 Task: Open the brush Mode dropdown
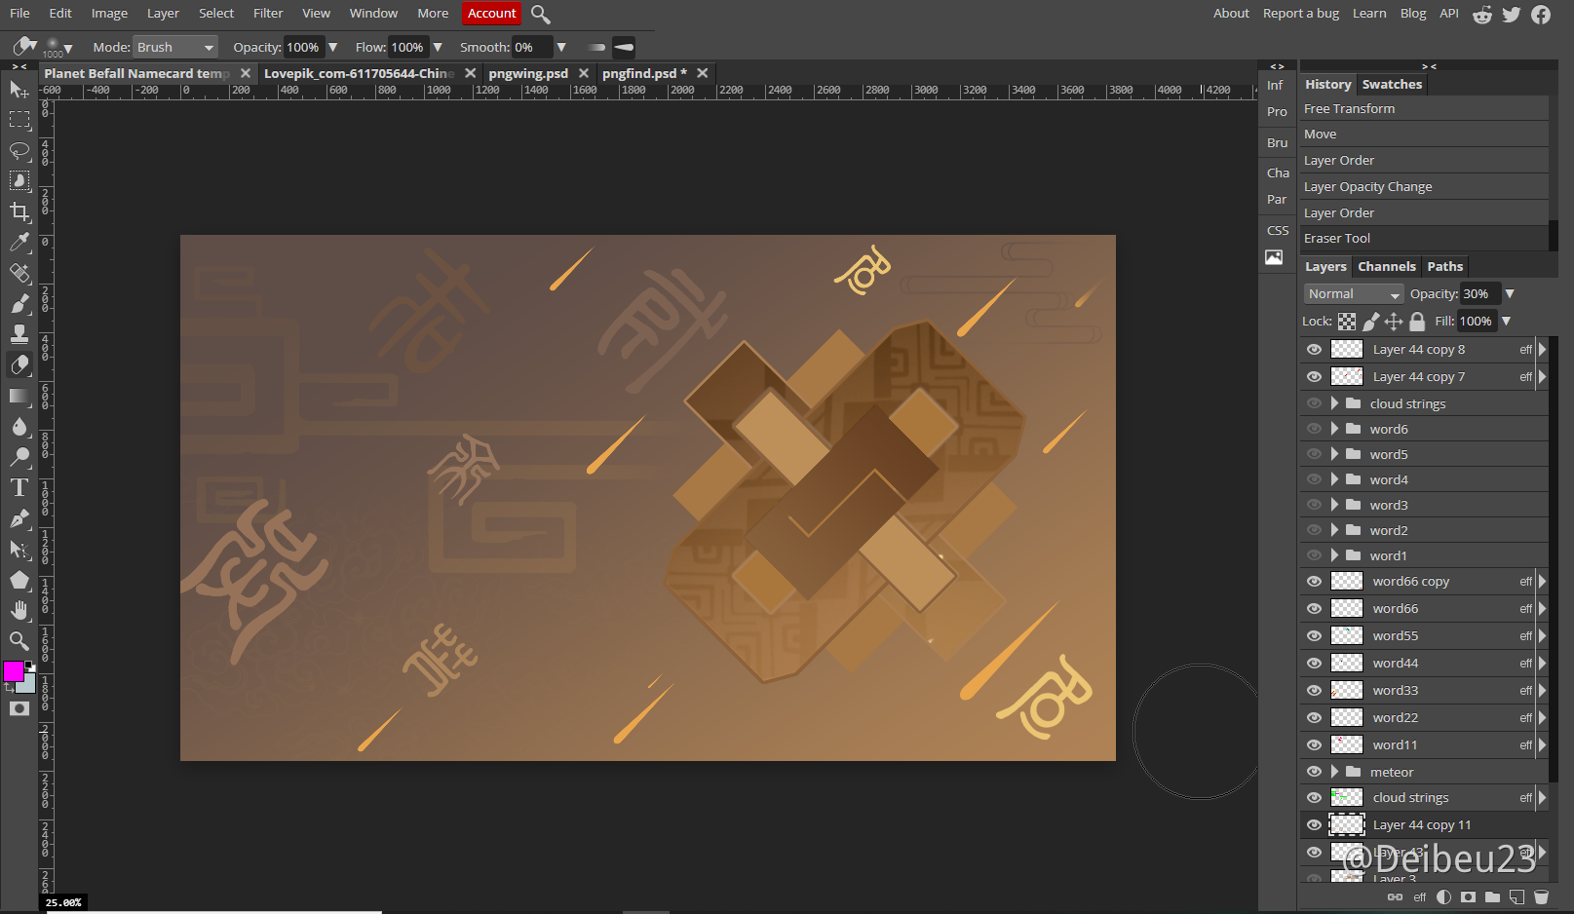click(x=175, y=48)
